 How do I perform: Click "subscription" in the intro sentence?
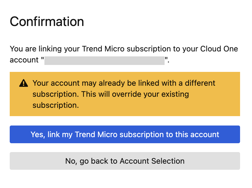pos(148,49)
